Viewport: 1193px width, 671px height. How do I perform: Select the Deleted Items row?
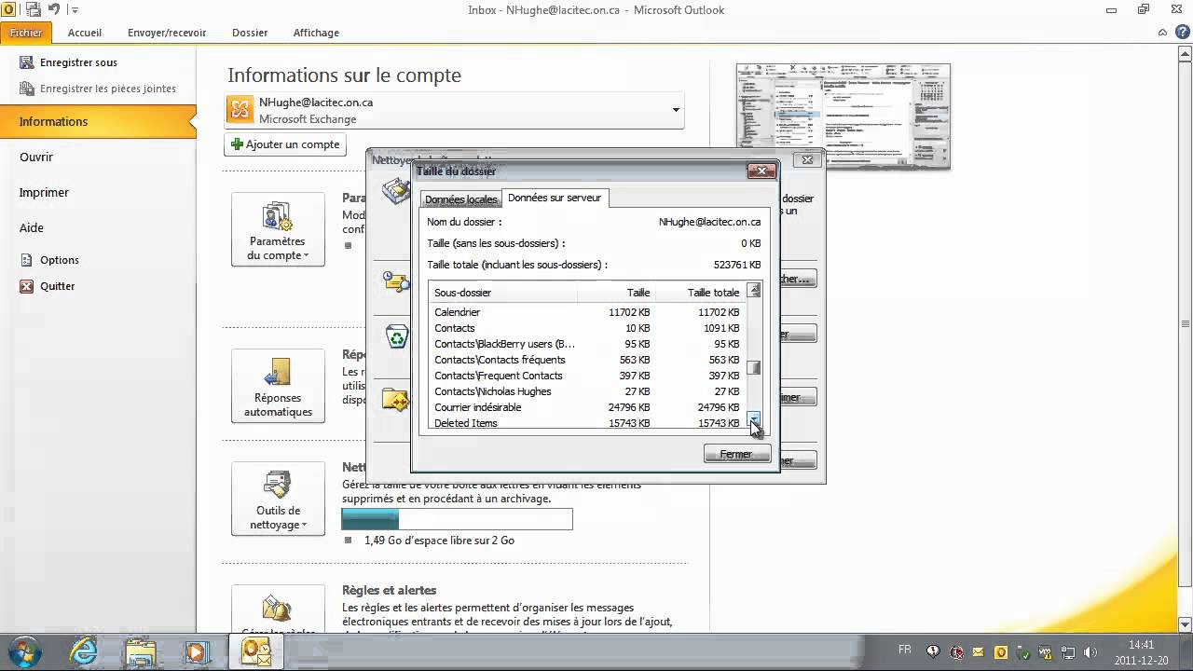(x=587, y=423)
